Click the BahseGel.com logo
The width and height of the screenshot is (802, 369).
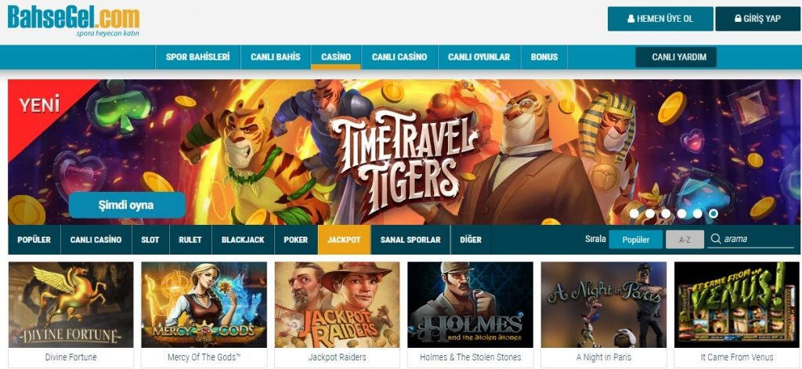(x=74, y=20)
